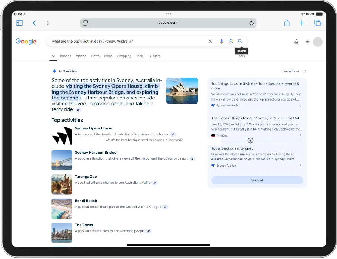Screen dimensions: 337x259
Task: Click the Sydney Harbour Bridge activity title
Action: pos(96,153)
